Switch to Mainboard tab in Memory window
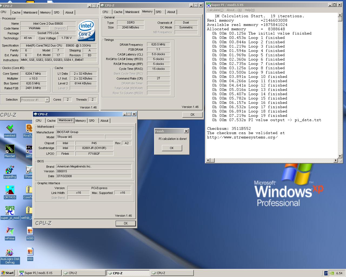The height and width of the screenshot is (277, 346). [132, 12]
